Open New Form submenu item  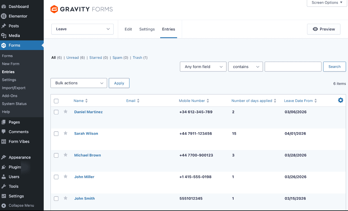[x=11, y=64]
